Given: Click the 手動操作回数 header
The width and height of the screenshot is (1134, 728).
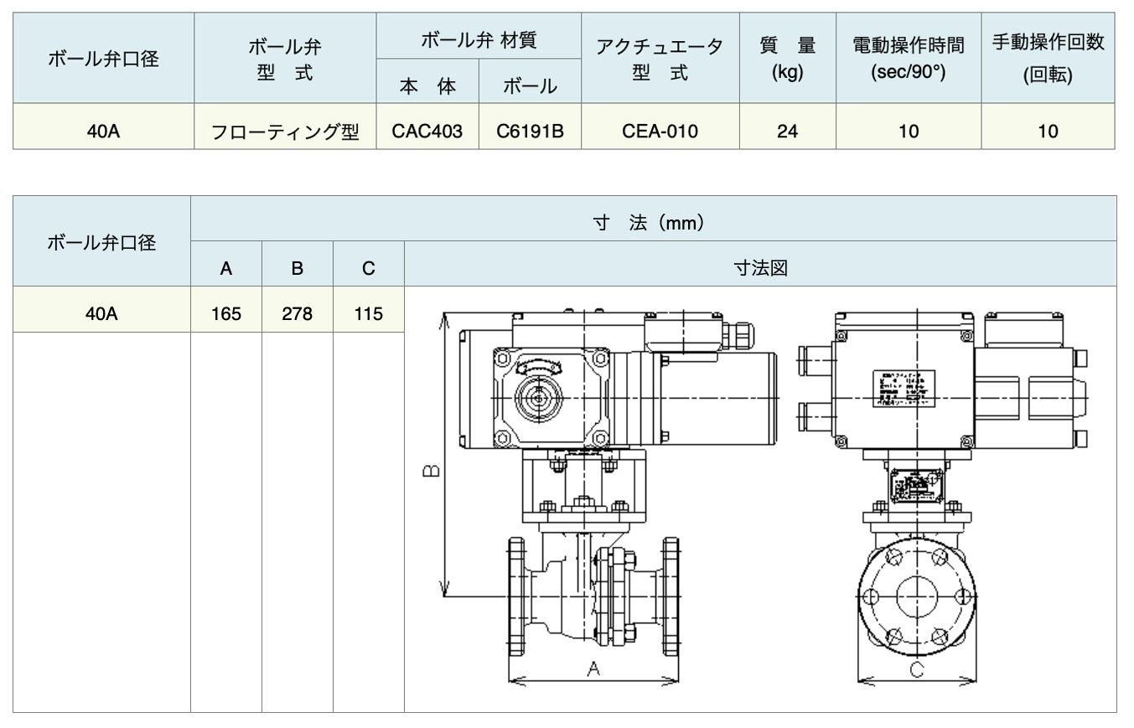Looking at the screenshot, I should click(1049, 59).
